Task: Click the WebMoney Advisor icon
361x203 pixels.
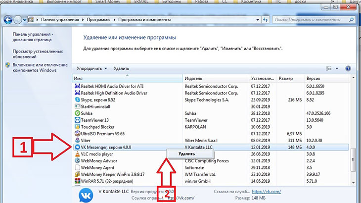Action: click(77, 161)
